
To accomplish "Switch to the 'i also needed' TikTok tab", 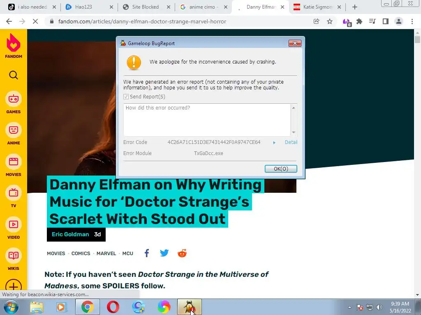I will click(x=32, y=7).
